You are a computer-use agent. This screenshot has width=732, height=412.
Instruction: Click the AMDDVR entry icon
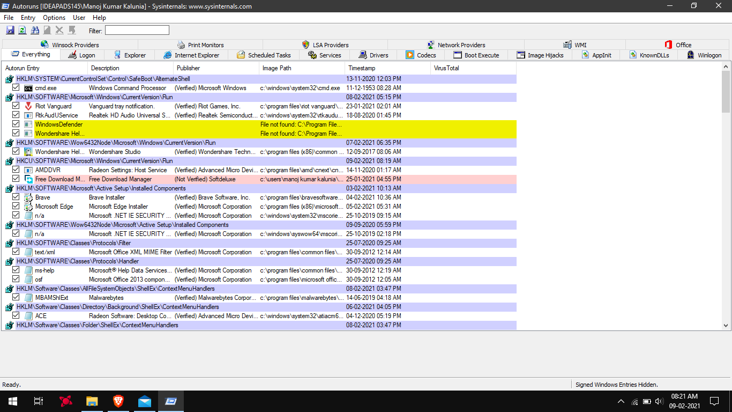[x=28, y=170]
